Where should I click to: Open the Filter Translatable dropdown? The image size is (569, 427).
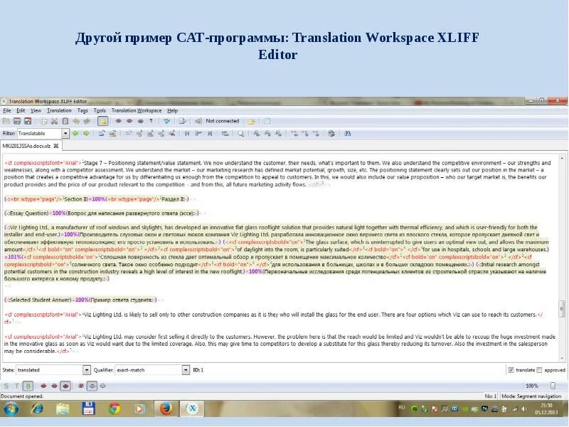65,134
